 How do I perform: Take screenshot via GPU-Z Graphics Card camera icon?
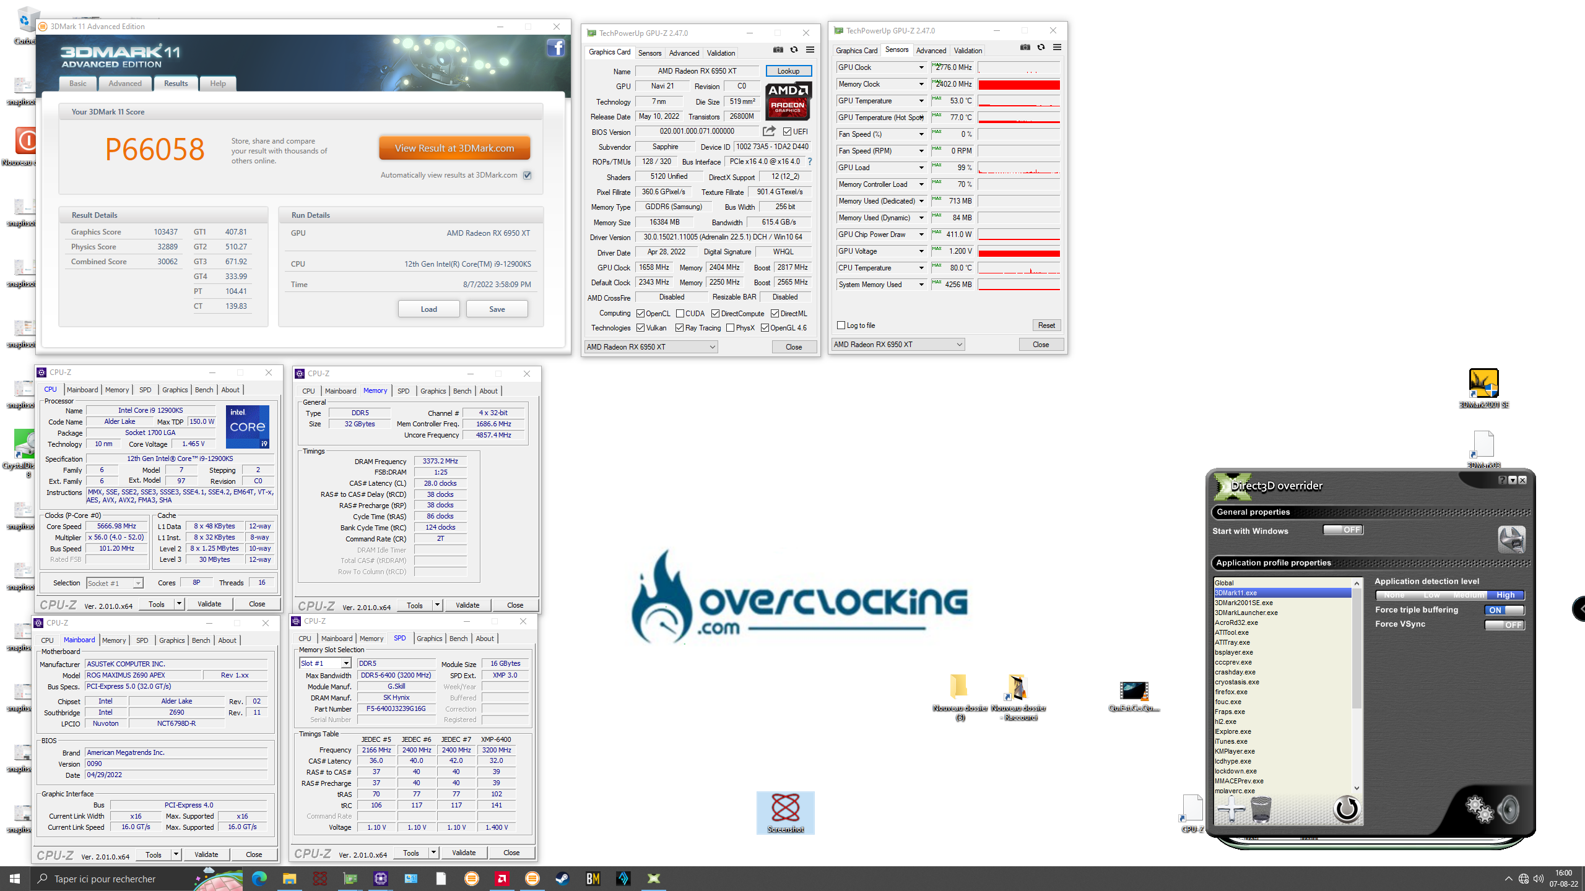(778, 50)
